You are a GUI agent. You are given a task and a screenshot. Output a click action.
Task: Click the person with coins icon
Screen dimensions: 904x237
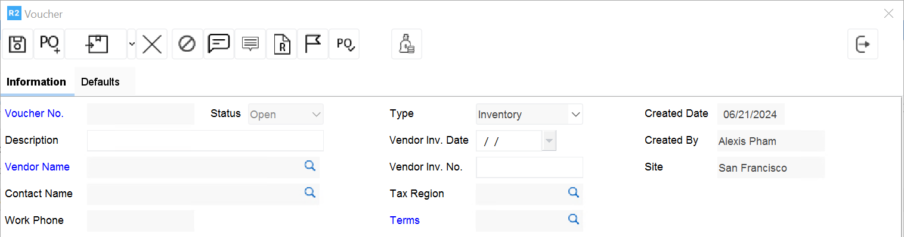pyautogui.click(x=407, y=44)
